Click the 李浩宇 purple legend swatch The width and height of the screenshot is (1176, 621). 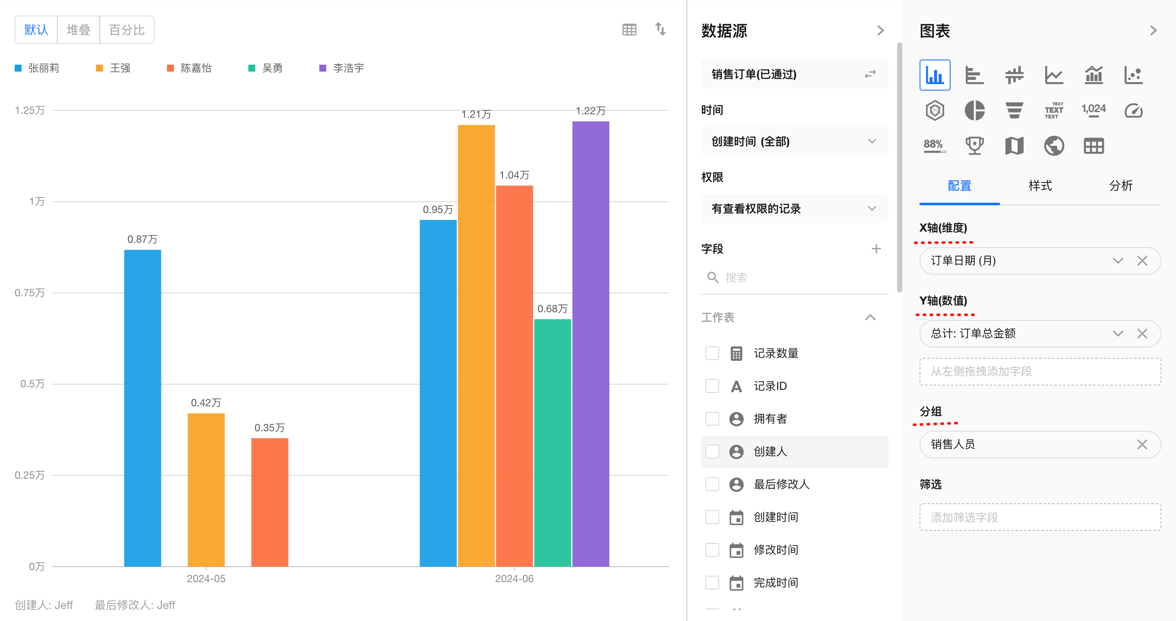pyautogui.click(x=323, y=69)
